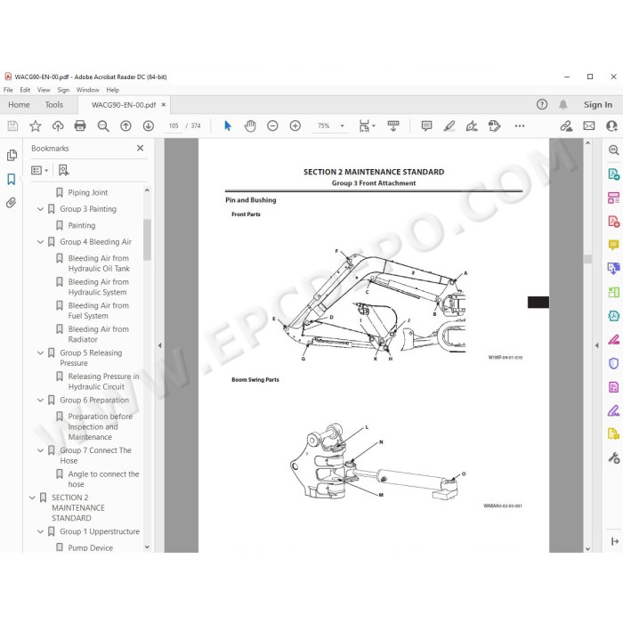Zoom out with the minus button
The height and width of the screenshot is (623, 623).
pos(272,126)
